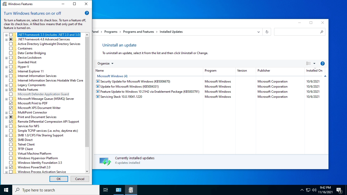Click the date and time clock
The image size is (347, 195).
coord(325,190)
